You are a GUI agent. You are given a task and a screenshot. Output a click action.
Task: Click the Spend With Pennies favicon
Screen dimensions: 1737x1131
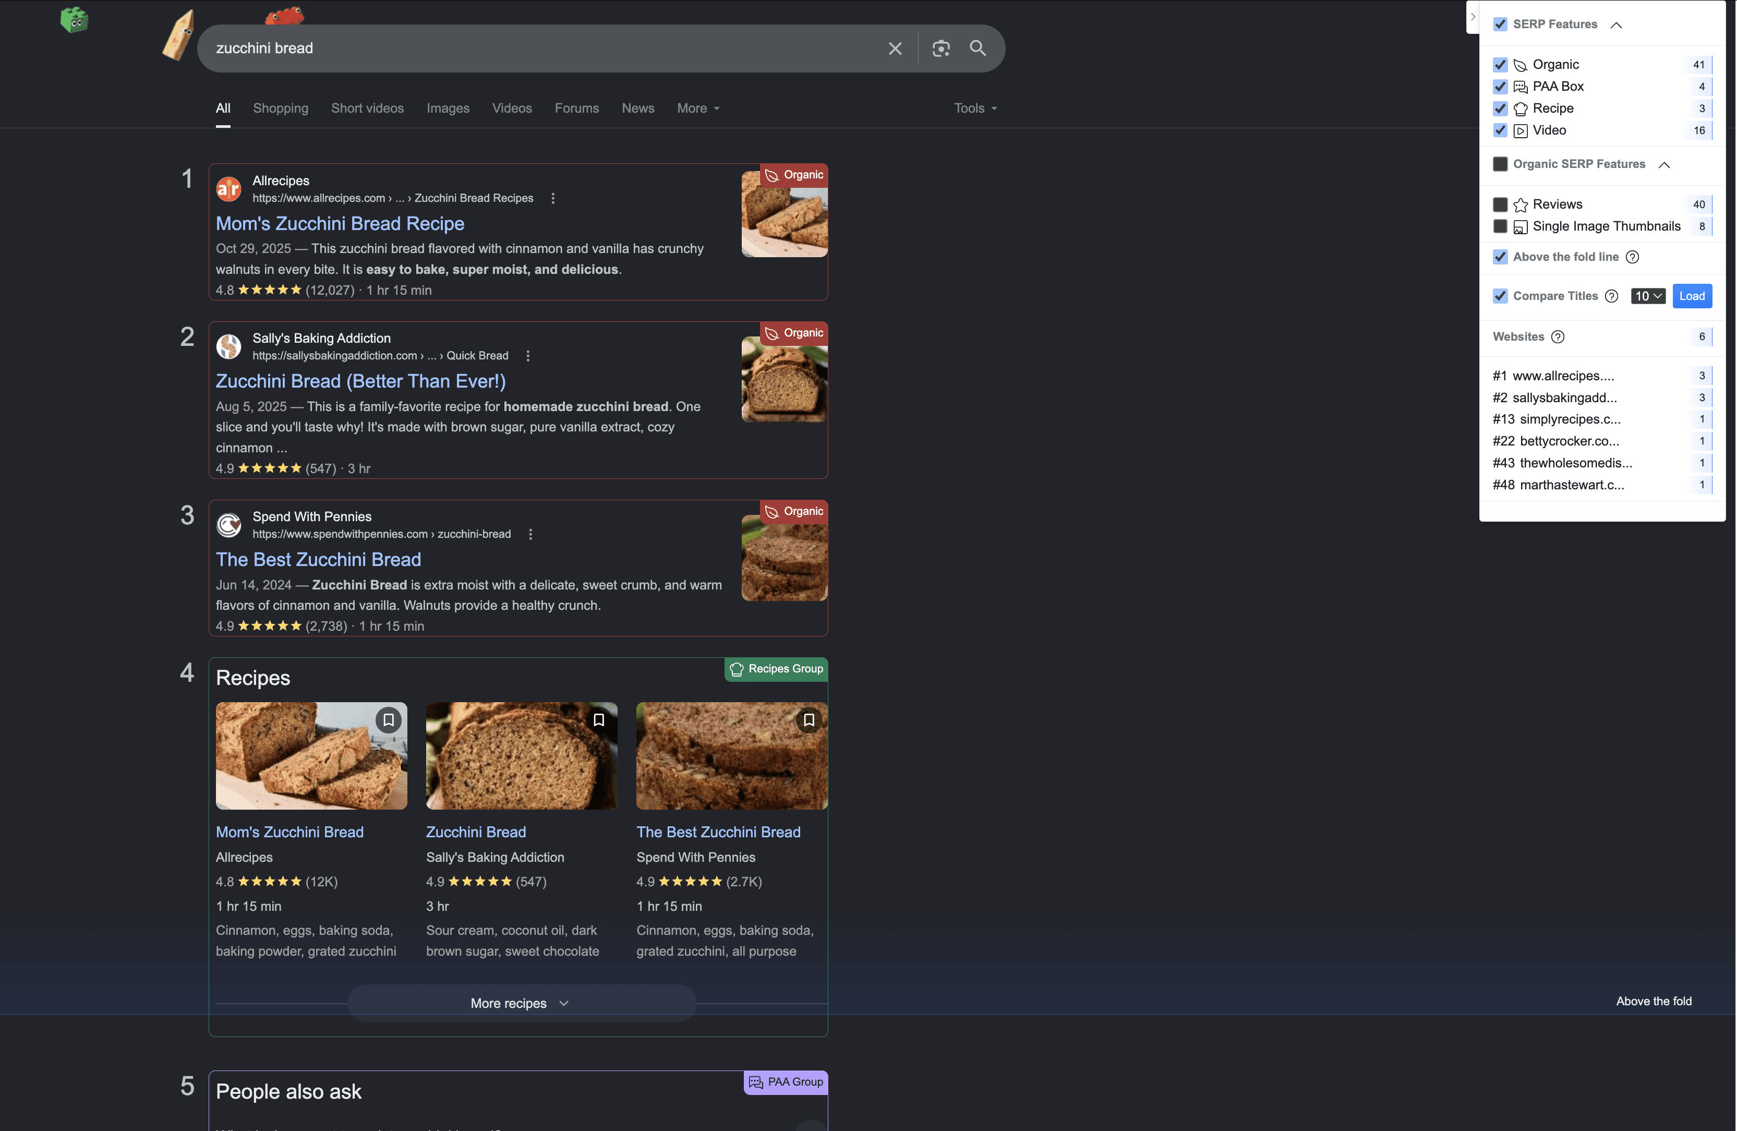[x=228, y=525]
